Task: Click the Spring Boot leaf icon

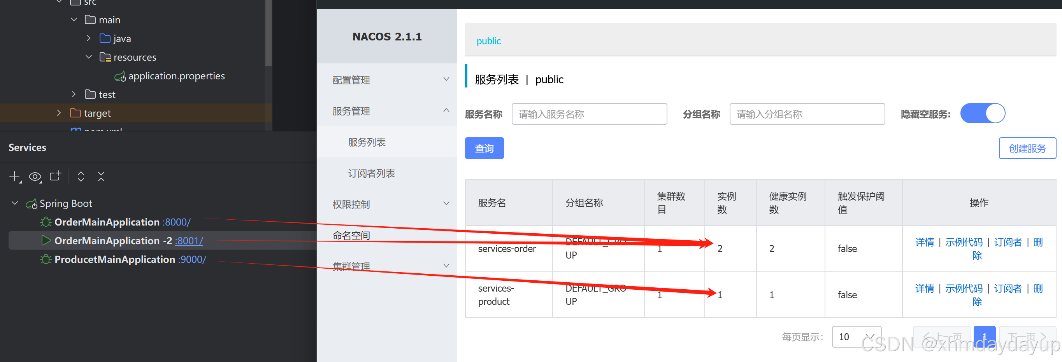Action: (x=32, y=203)
